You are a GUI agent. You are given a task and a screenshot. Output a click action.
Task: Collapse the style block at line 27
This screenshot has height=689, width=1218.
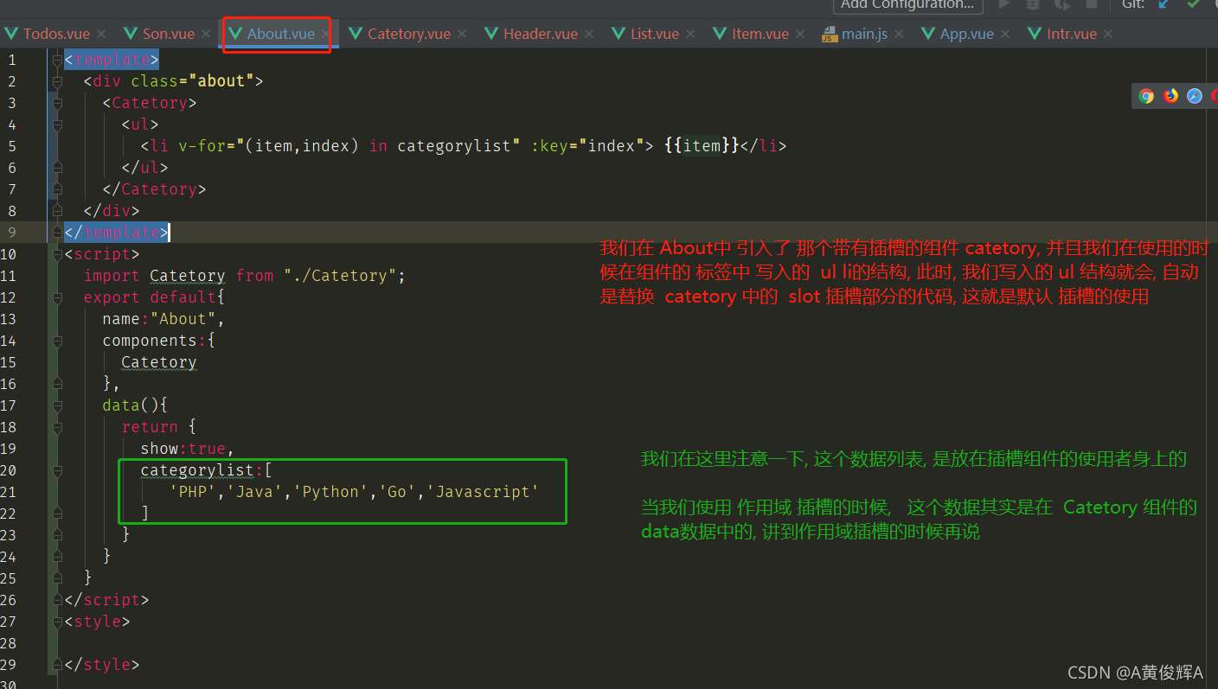[x=58, y=622]
